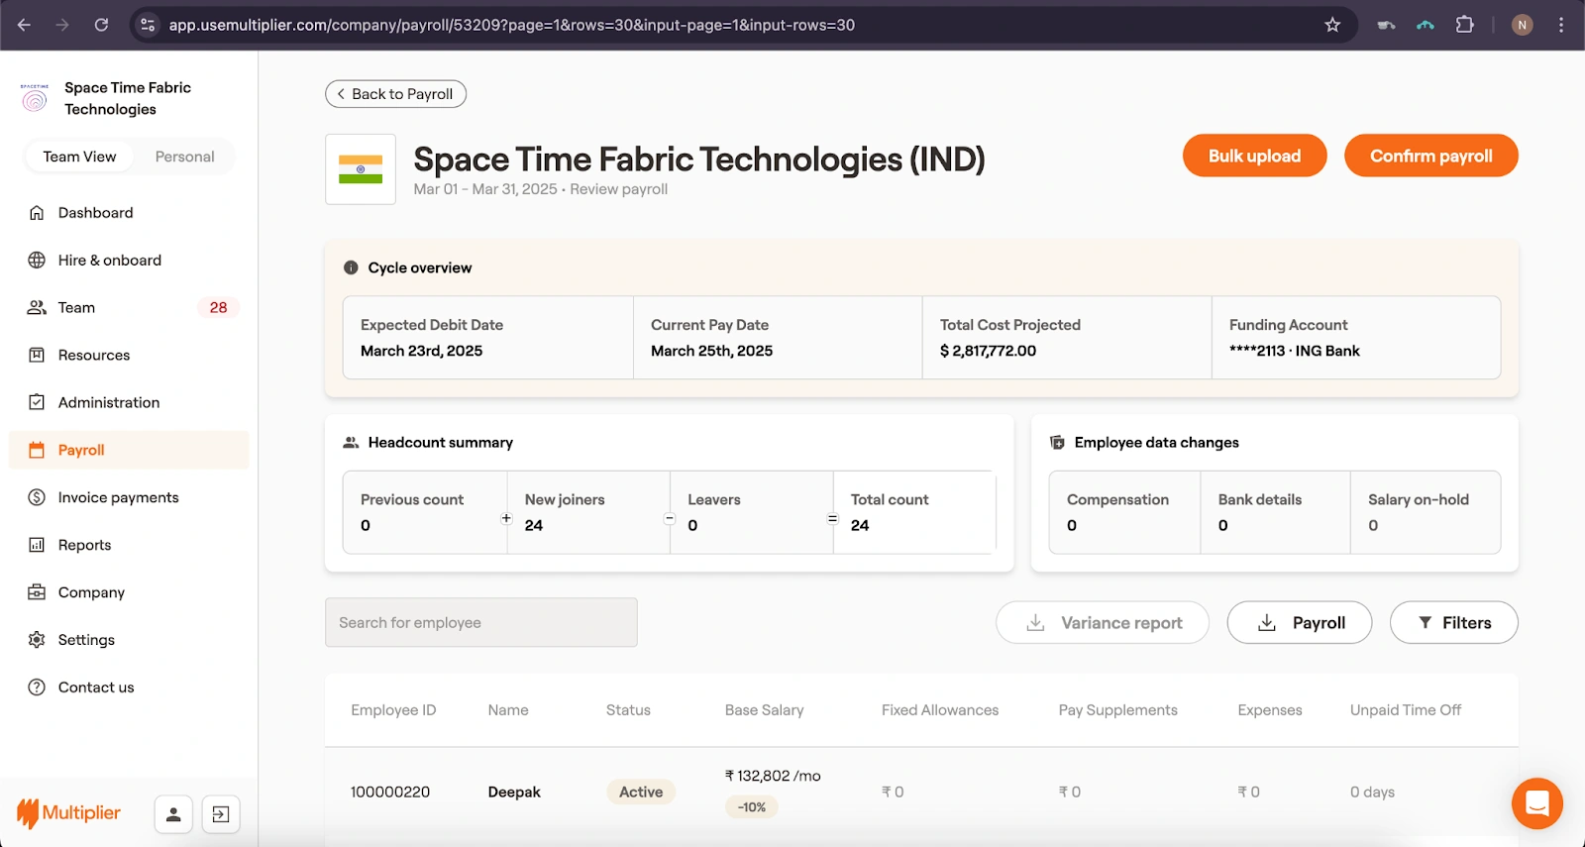Click the Dashboard home icon
Screen dimensions: 1585x847
tap(37, 212)
